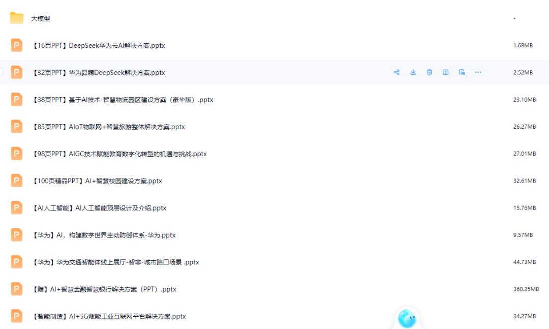This screenshot has width=549, height=329.
Task: Open 【38页PPT】基于AI技术-智慧物流园区建设方案 file
Action: point(123,100)
